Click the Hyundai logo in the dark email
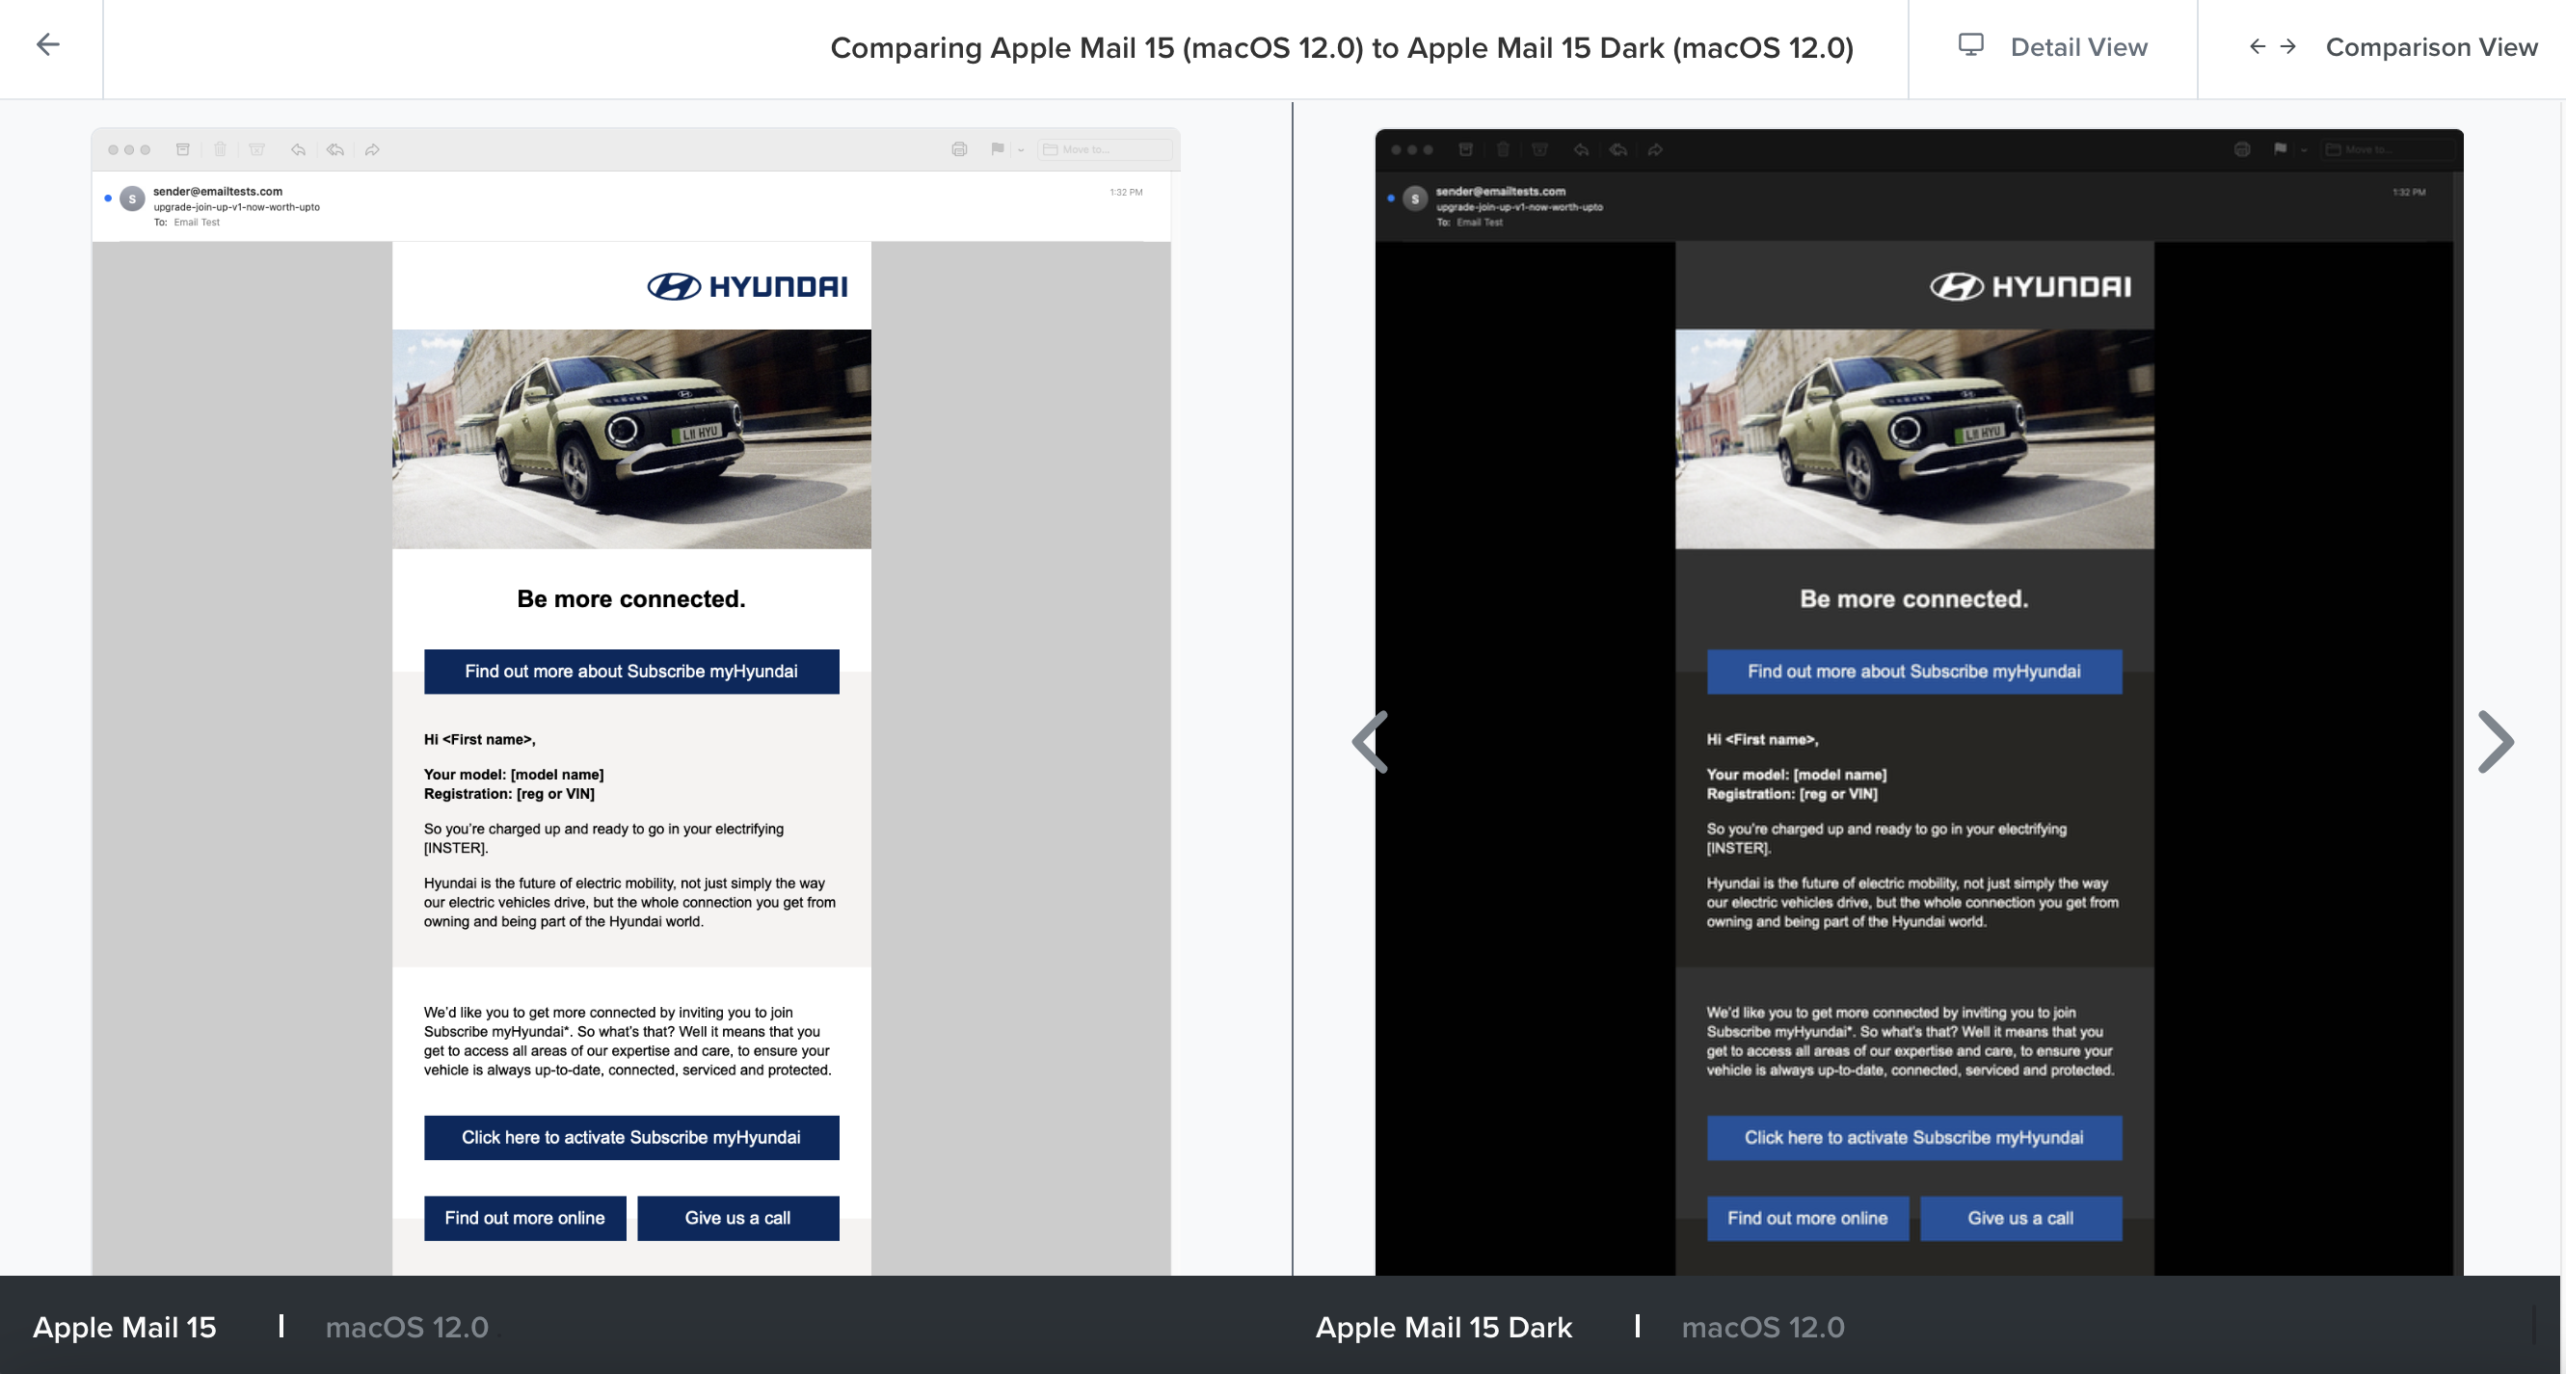This screenshot has width=2566, height=1374. [2030, 287]
